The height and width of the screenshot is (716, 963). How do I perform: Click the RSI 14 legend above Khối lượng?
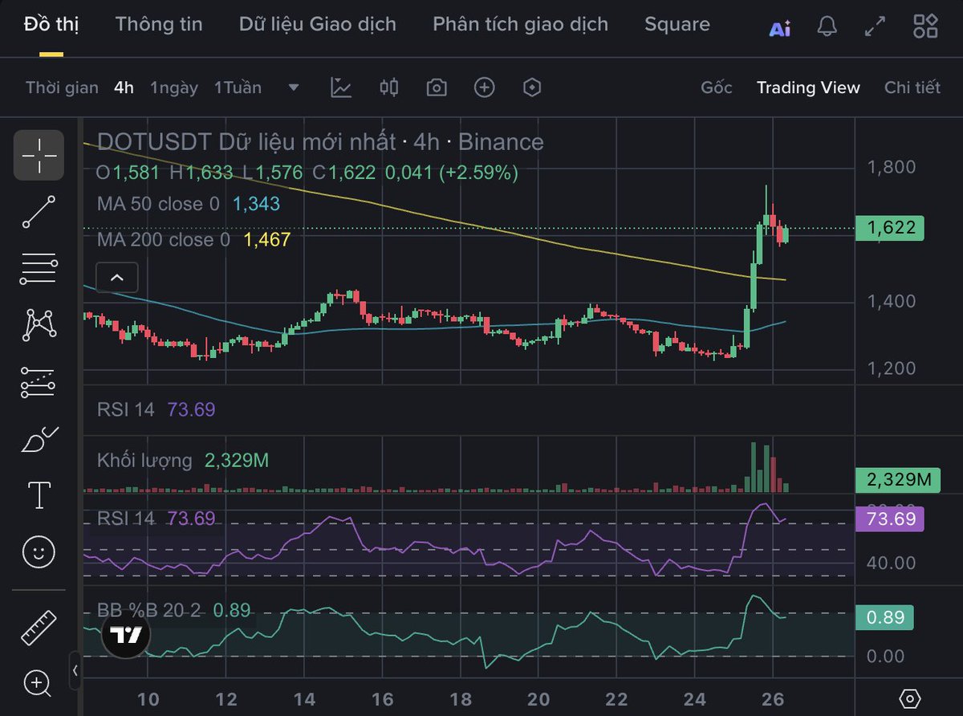(125, 409)
